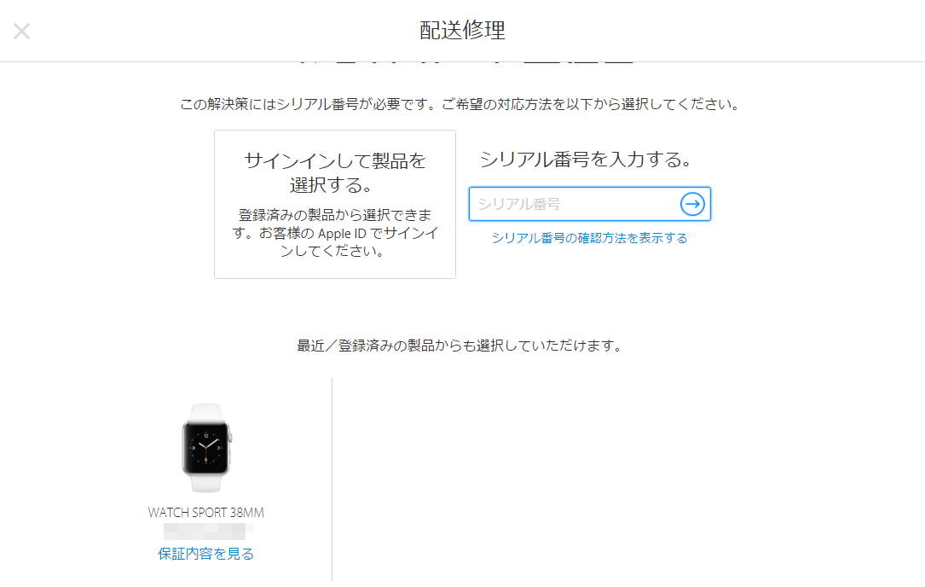Click the 登録済みの製品から選択できます description in sign-in card
This screenshot has height=587, width=925.
pyautogui.click(x=335, y=233)
